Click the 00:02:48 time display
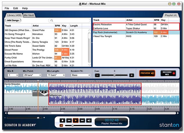Viewport: 184px width, 133px height. point(112,120)
